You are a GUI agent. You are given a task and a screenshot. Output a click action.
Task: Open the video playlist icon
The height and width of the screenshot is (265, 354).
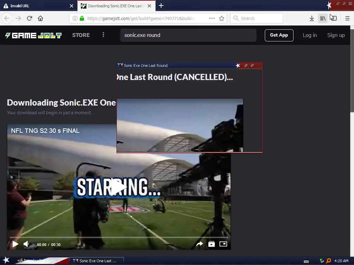[212, 244]
